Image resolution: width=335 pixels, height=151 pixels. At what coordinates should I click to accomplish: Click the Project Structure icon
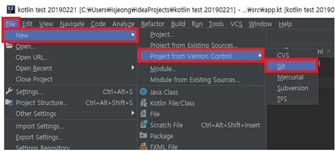pos(9,103)
